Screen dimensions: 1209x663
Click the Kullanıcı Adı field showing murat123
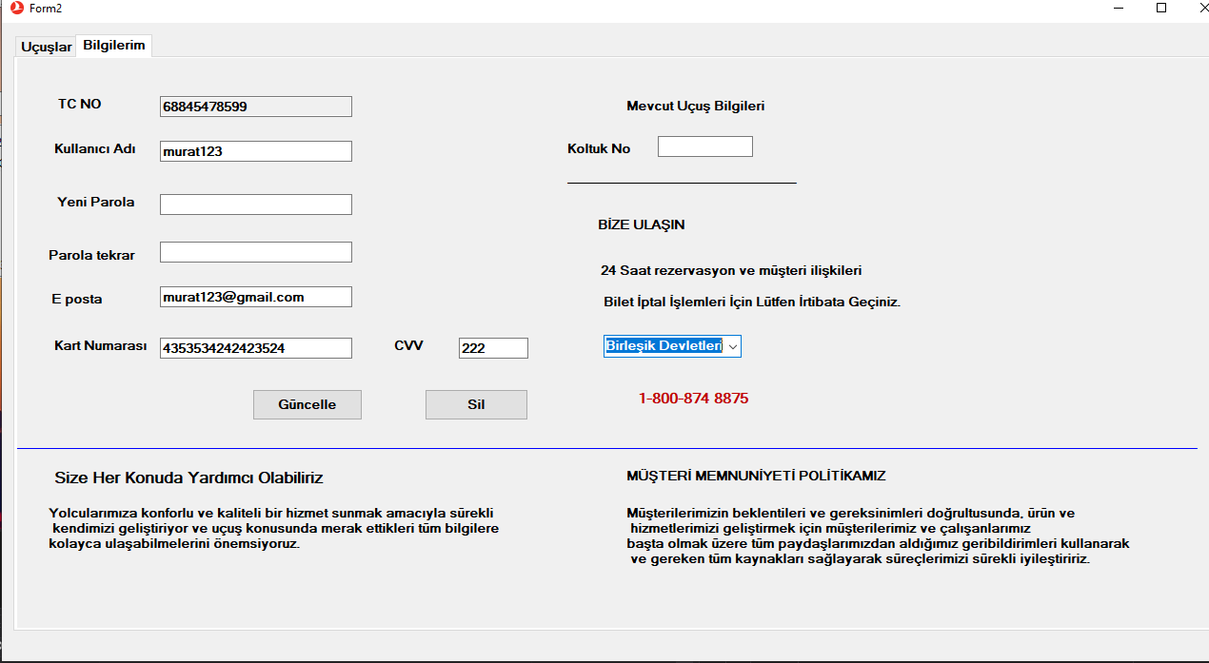click(x=255, y=150)
